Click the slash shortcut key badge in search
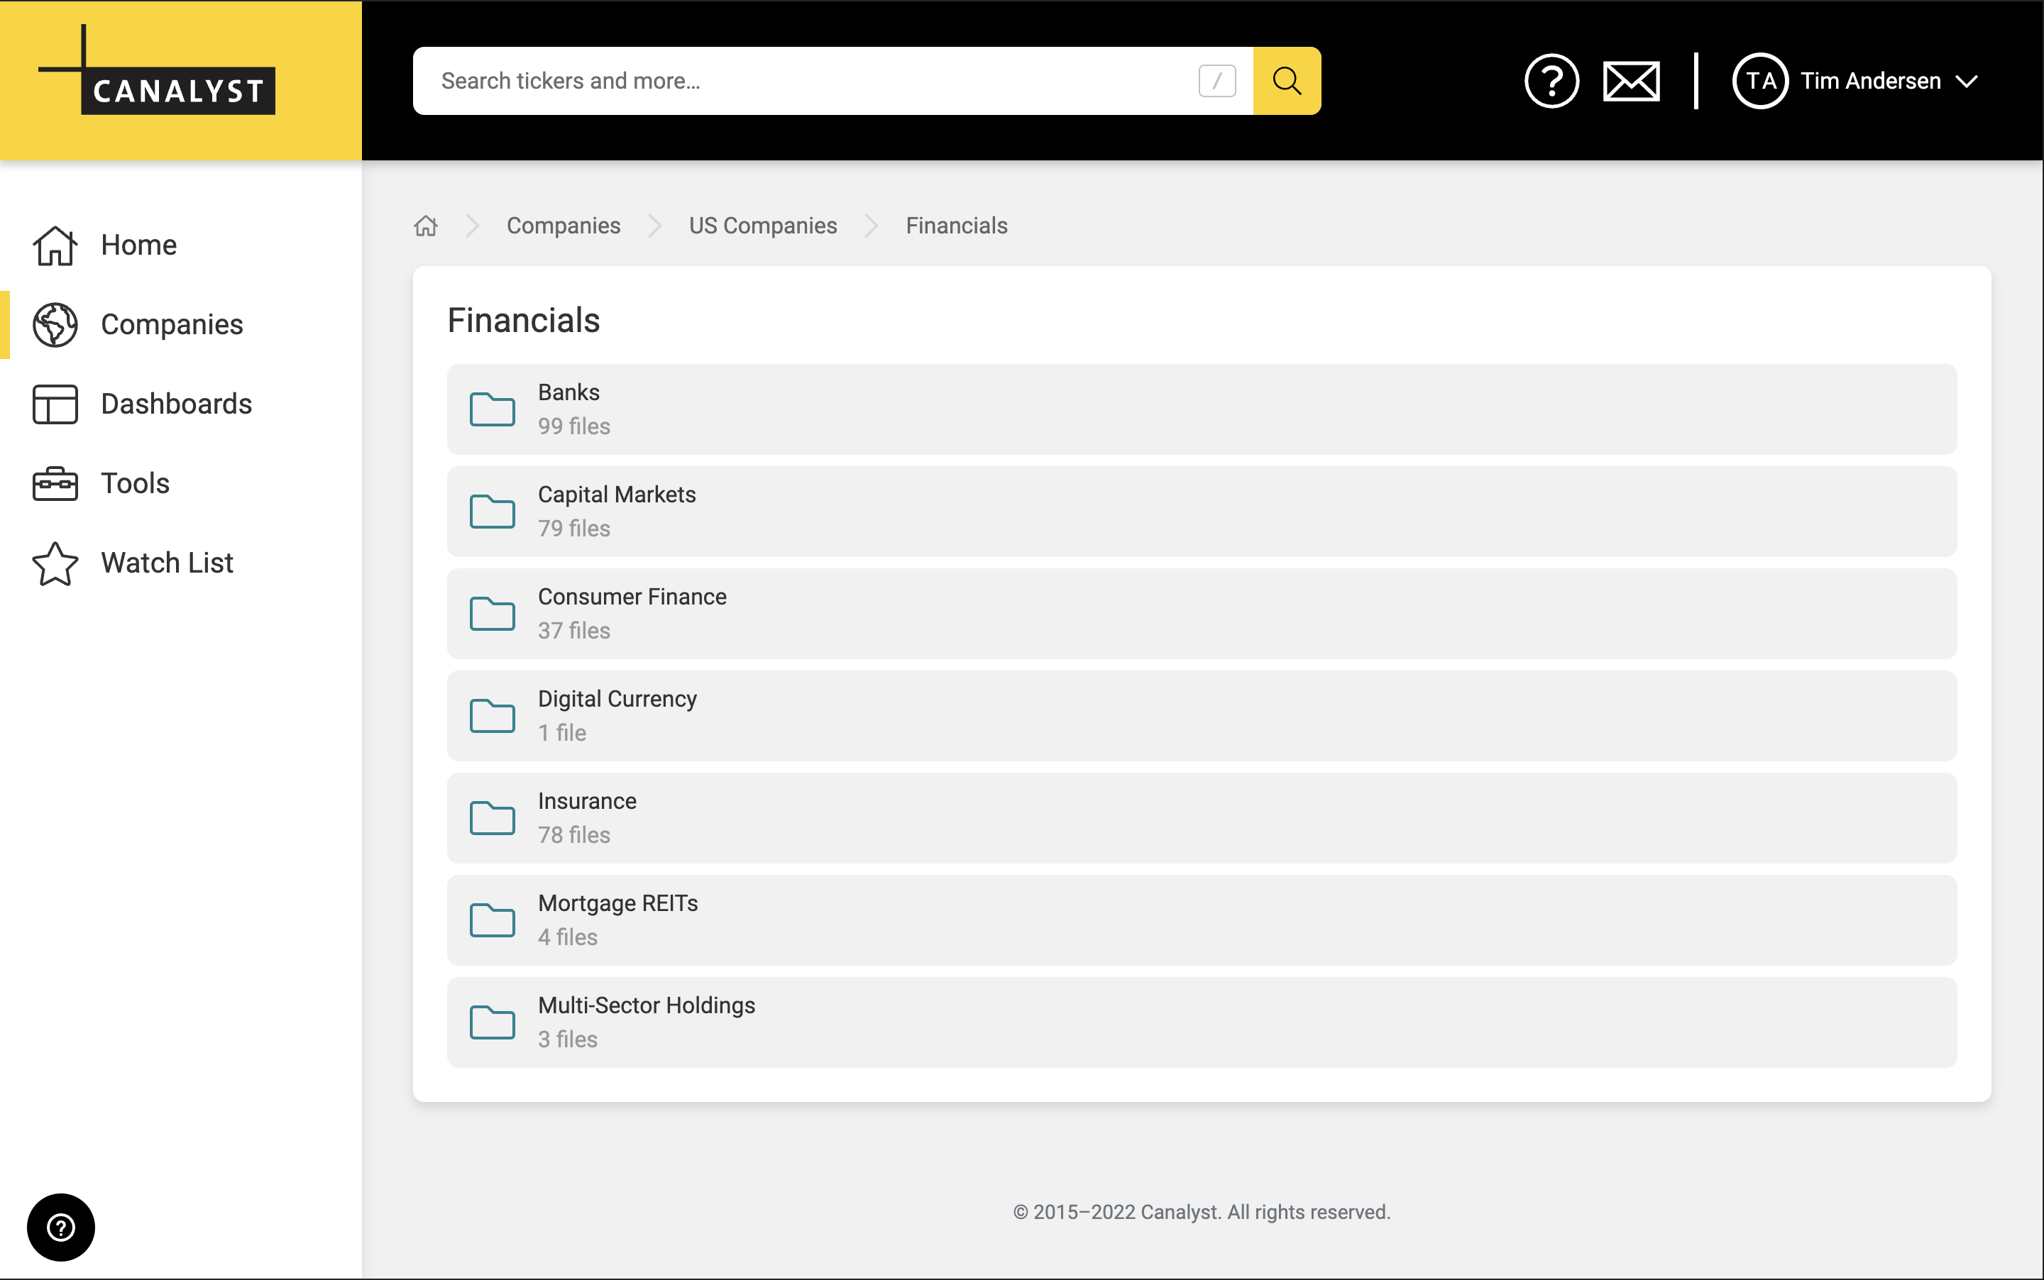The height and width of the screenshot is (1280, 2044). (1216, 82)
